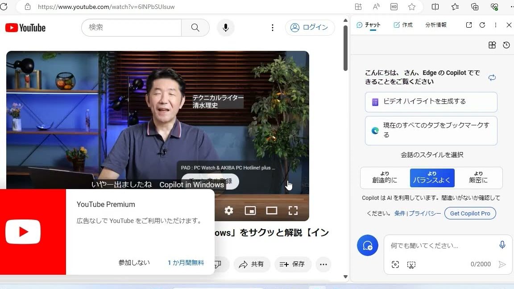Image resolution: width=514 pixels, height=289 pixels.
Task: Add this page to favorites with the star icon
Action: (412, 7)
